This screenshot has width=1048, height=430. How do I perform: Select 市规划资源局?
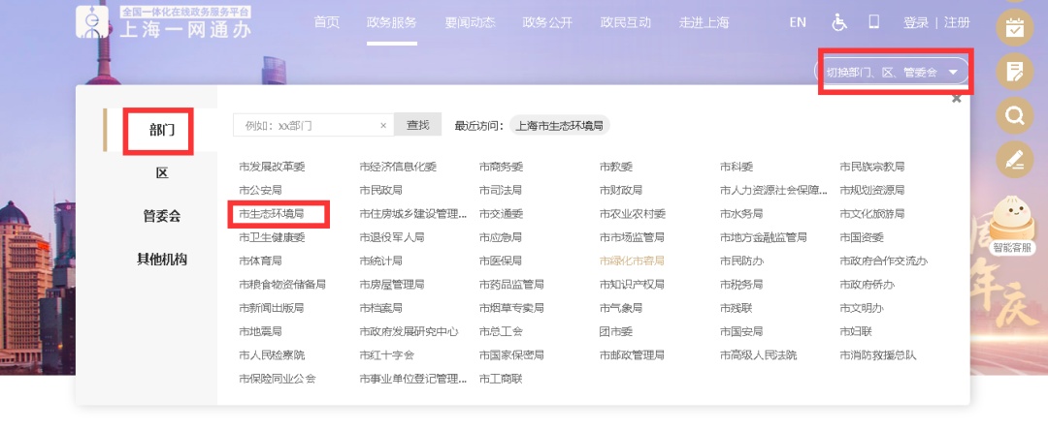tap(872, 190)
